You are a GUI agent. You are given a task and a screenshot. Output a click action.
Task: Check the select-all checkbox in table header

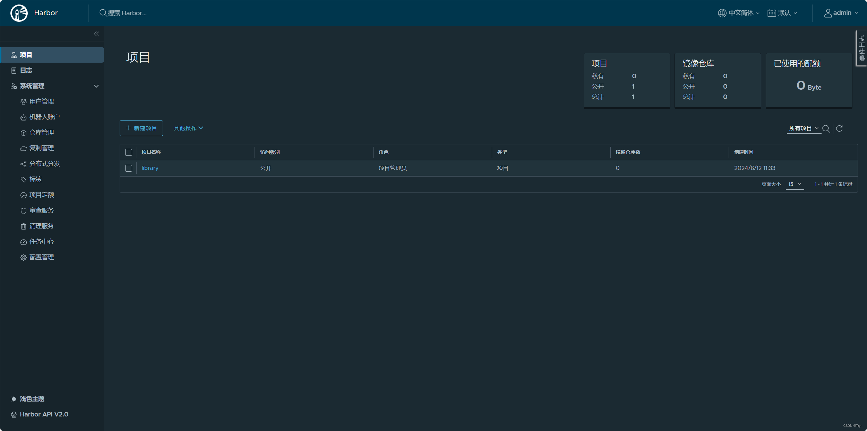[129, 152]
